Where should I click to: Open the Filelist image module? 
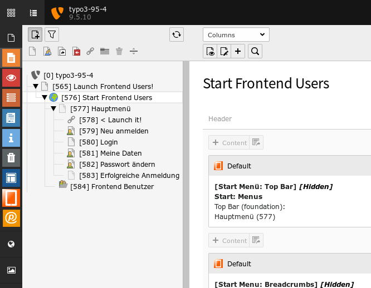(11, 270)
